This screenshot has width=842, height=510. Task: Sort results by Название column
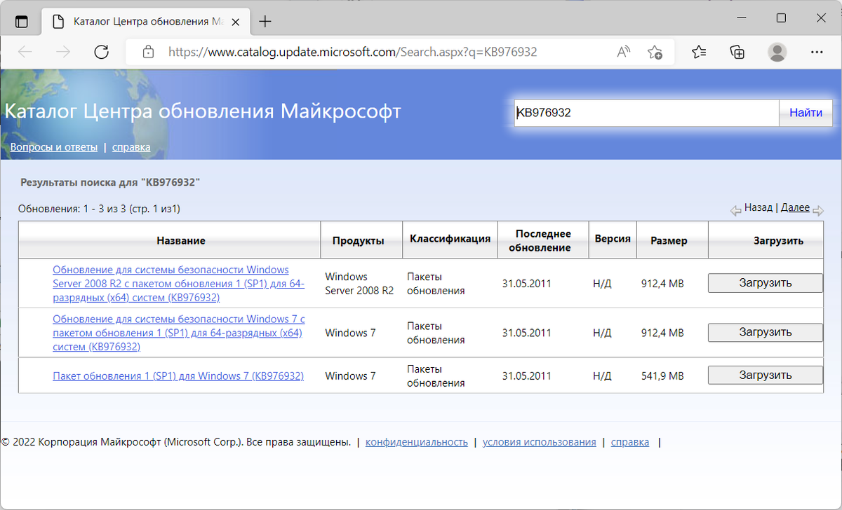(181, 240)
